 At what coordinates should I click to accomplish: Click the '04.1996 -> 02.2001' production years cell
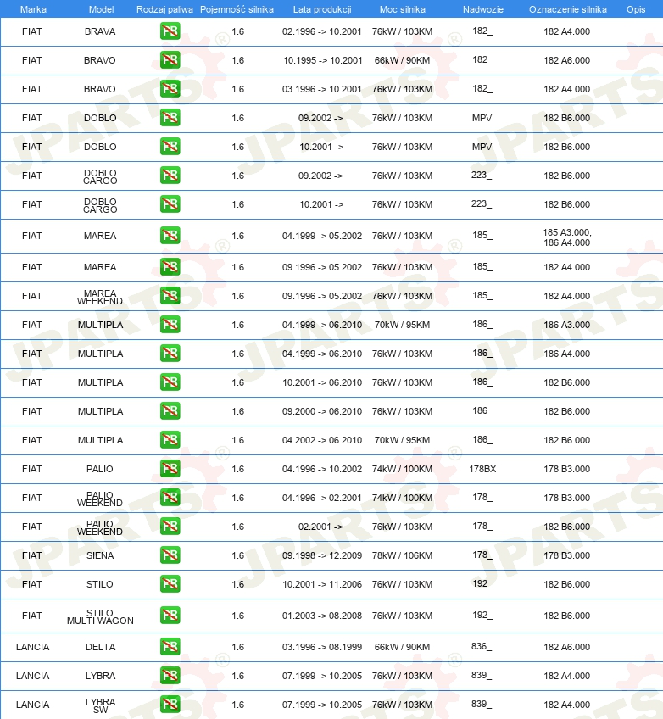point(322,498)
